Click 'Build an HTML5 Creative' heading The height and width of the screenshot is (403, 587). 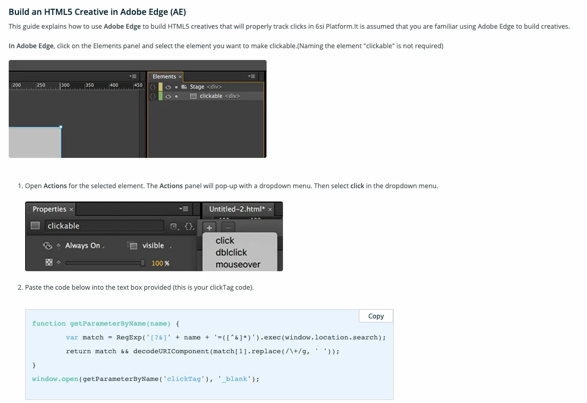[97, 12]
